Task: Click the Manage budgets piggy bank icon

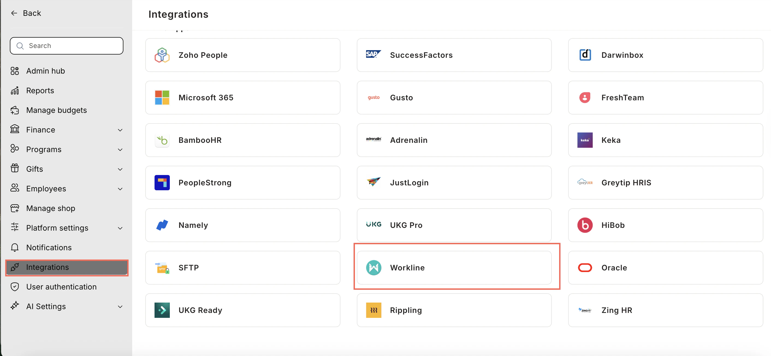Action: pyautogui.click(x=15, y=110)
